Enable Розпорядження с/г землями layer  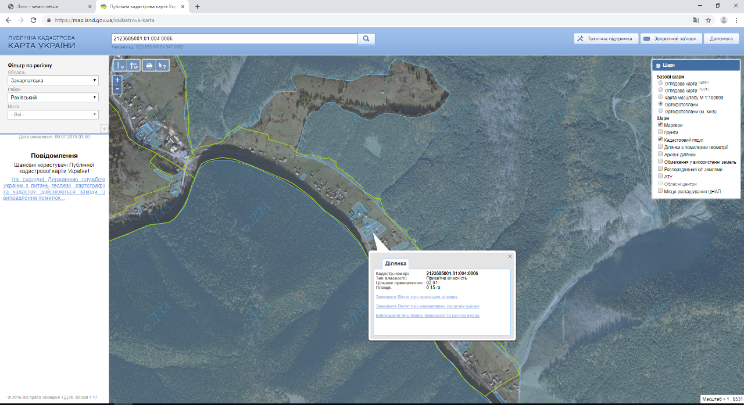[x=660, y=169]
